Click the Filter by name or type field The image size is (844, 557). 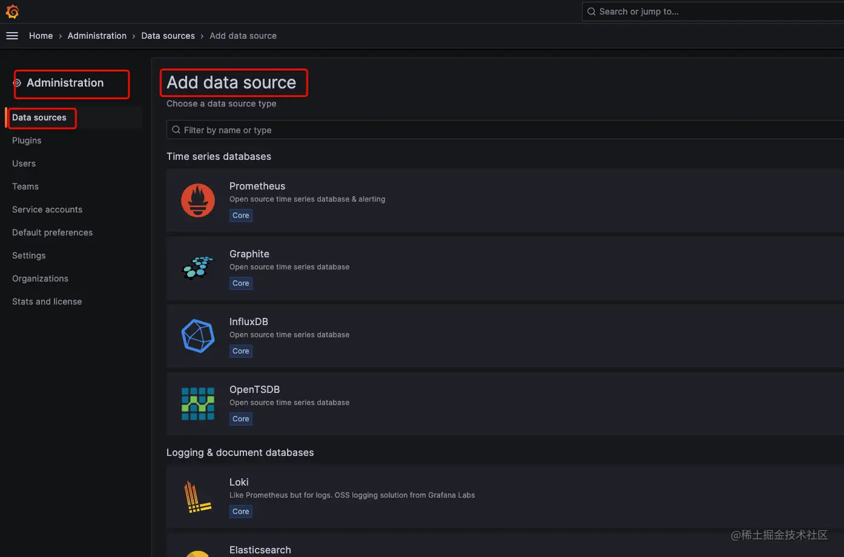coord(505,130)
